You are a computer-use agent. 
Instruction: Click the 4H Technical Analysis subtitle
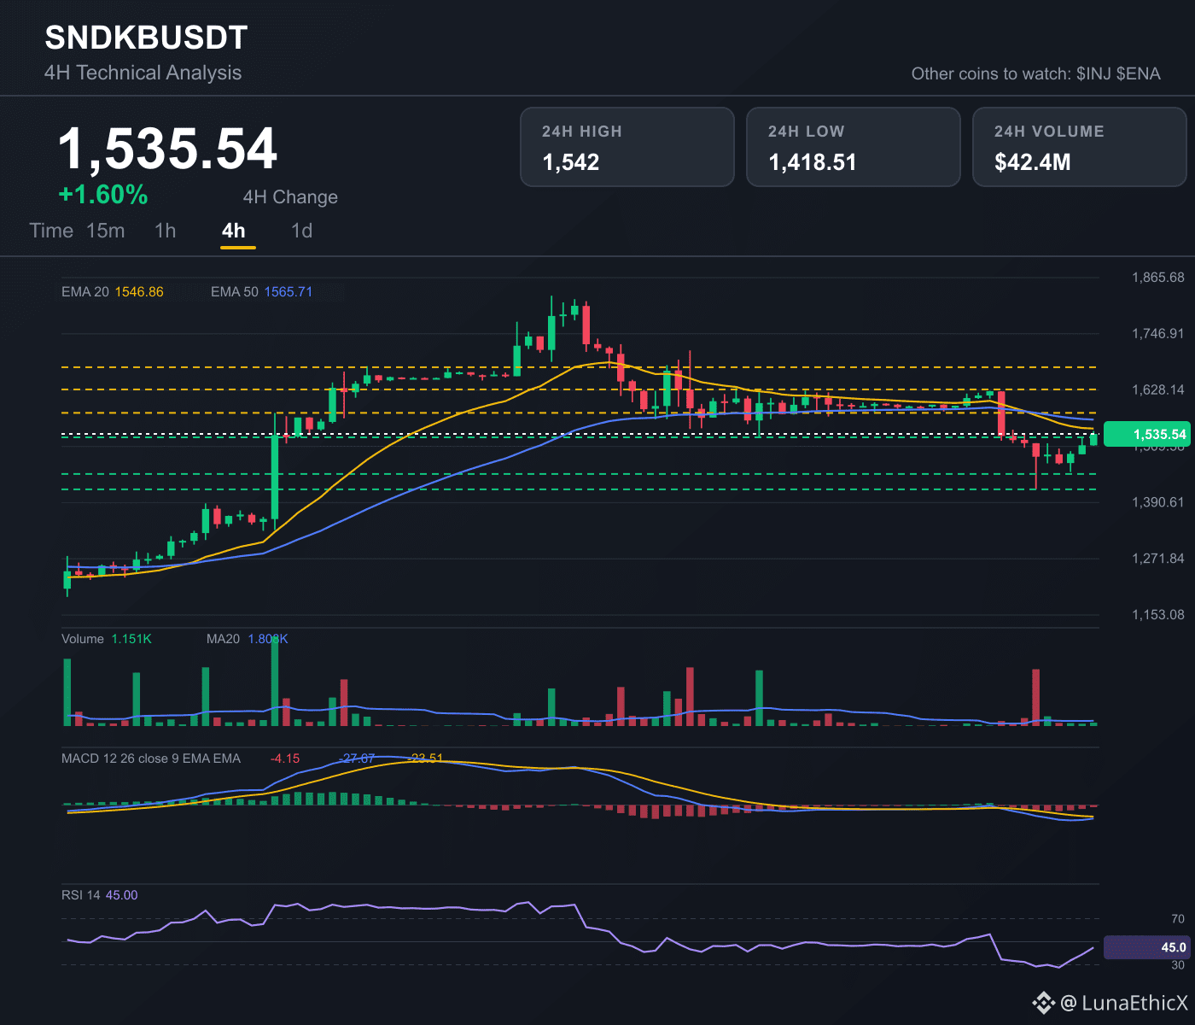[x=143, y=73]
